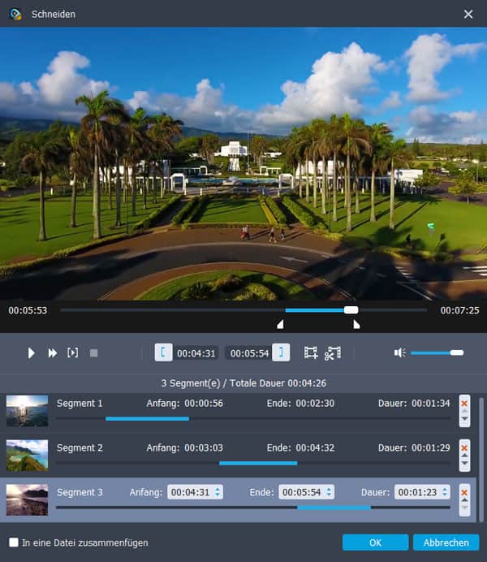Delete Segment 1 with red X
The height and width of the screenshot is (562, 487).
coord(464,403)
